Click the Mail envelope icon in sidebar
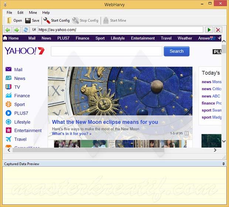Image resolution: width=229 pixels, height=207 pixels. coord(8,69)
